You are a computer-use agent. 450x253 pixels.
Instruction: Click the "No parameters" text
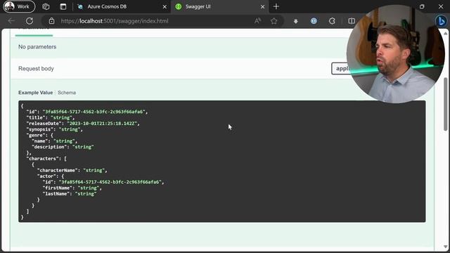(x=37, y=47)
